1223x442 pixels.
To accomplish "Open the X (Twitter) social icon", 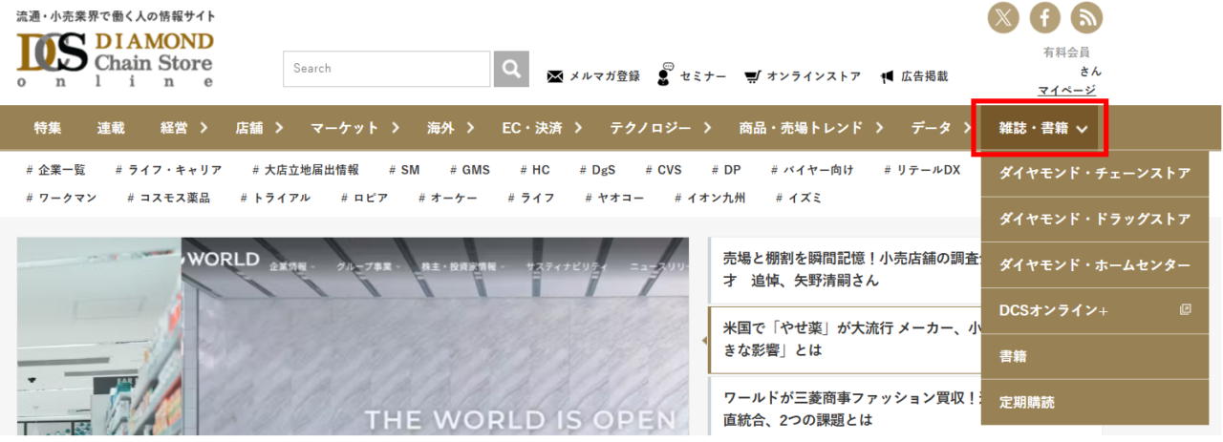I will click(x=1003, y=17).
